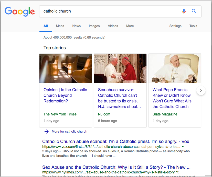Open 'Is the Catholic Church Beyond Redemption?' story
Viewport: 212px width, 177px height.
(65, 95)
